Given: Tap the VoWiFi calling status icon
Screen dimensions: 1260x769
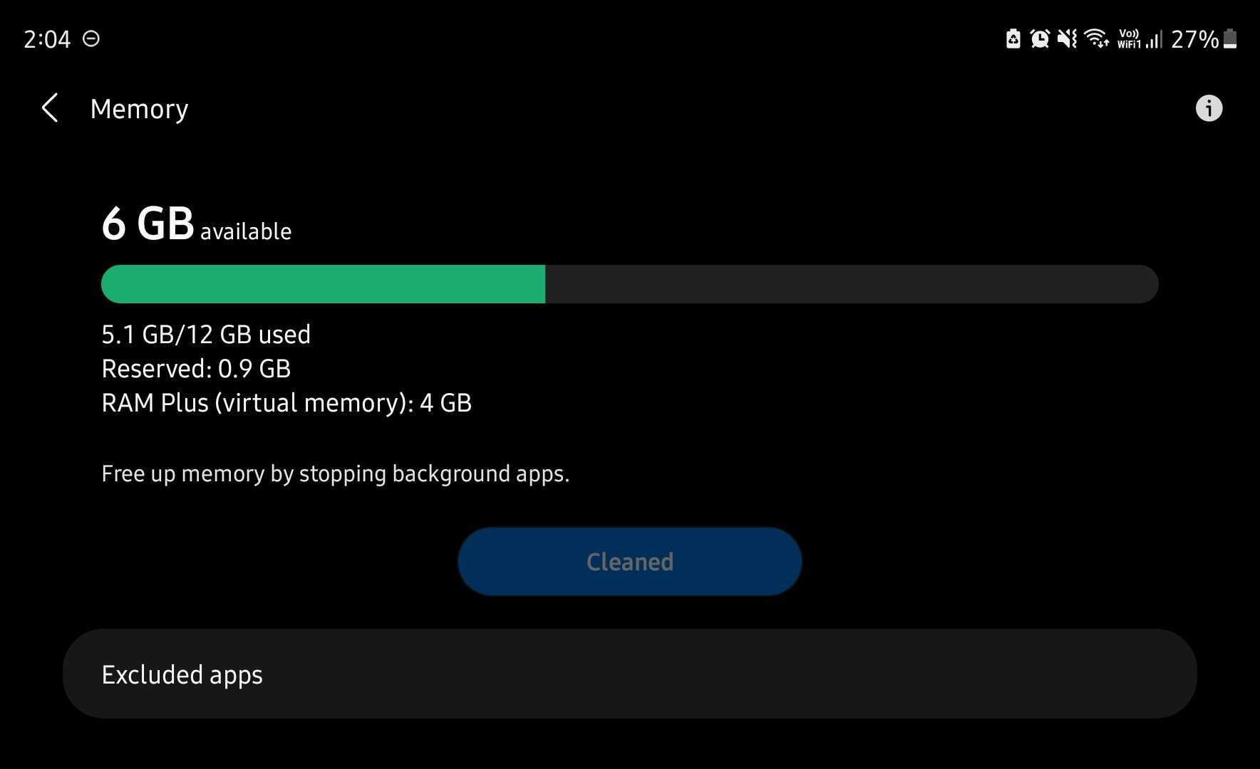Looking at the screenshot, I should (x=1129, y=38).
